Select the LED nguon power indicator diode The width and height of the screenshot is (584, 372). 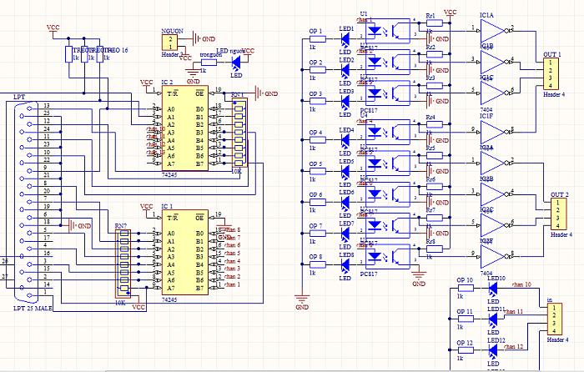point(236,63)
